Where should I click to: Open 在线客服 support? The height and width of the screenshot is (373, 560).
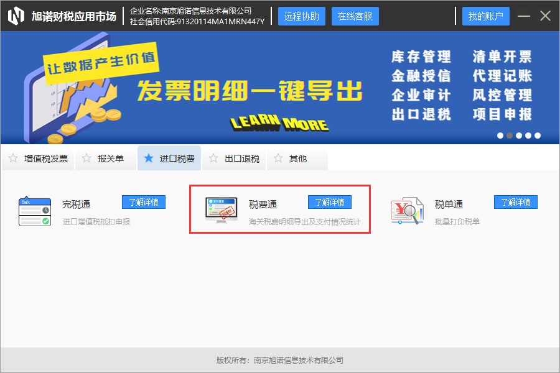point(355,16)
